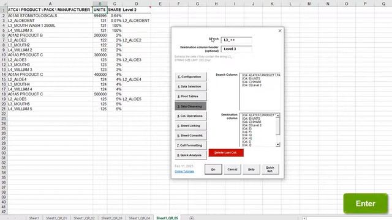Open the 4. Col. Operations section
Screen dimensions: 392x220
tap(190, 116)
